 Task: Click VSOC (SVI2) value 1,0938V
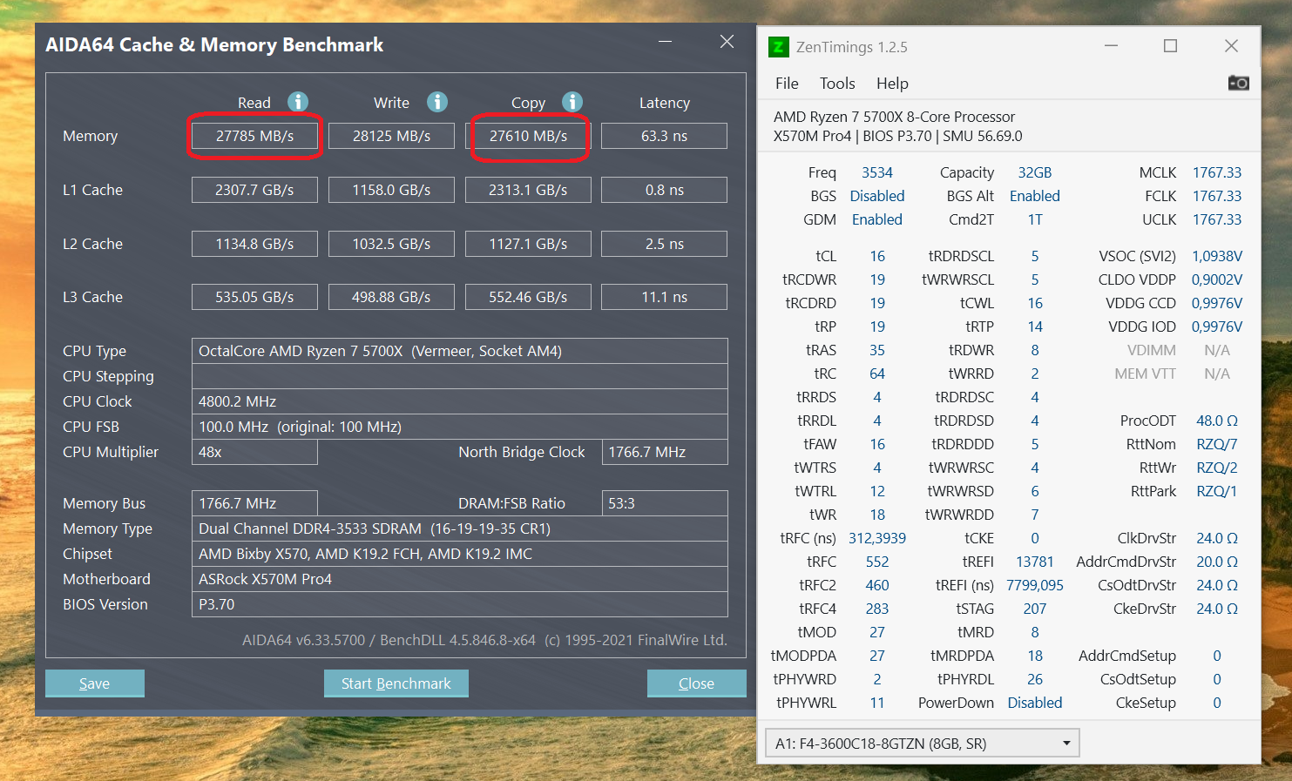(1217, 256)
